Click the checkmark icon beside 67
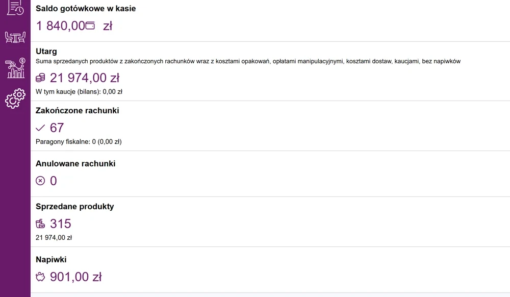This screenshot has height=297, width=510. (40, 128)
